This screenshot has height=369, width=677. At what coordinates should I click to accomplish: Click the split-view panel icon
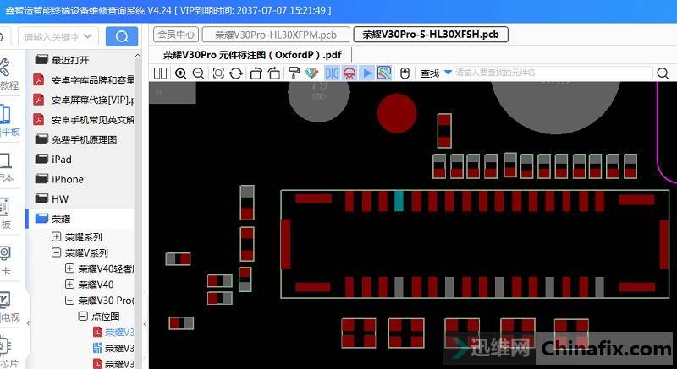point(160,73)
